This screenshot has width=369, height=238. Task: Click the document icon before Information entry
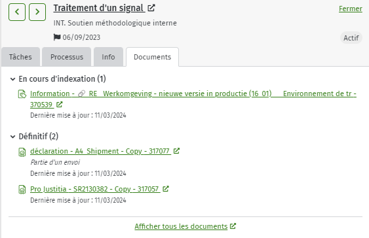(x=22, y=94)
